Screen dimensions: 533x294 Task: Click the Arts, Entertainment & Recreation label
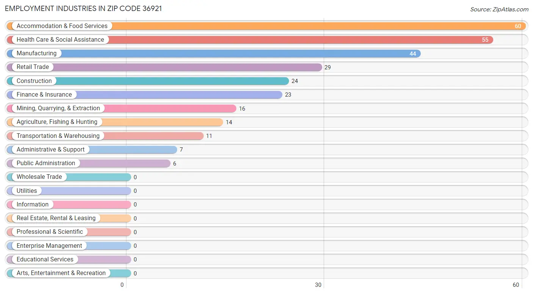61,273
